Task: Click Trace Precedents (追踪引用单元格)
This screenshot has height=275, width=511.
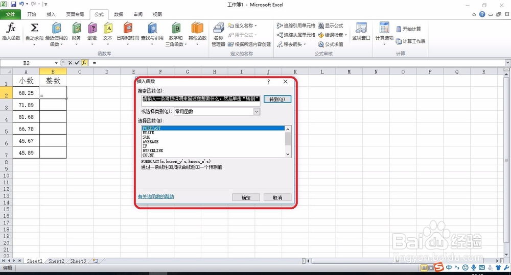Action: tap(295, 26)
